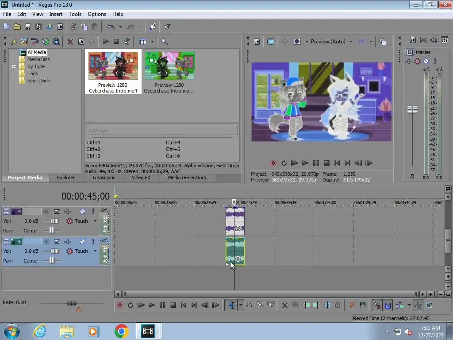Switch to the Explorer tab

pos(66,178)
